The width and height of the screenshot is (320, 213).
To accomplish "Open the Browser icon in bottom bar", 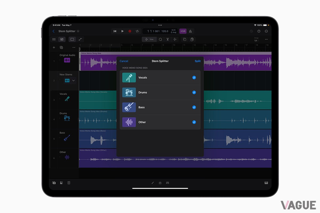I will click(x=54, y=183).
